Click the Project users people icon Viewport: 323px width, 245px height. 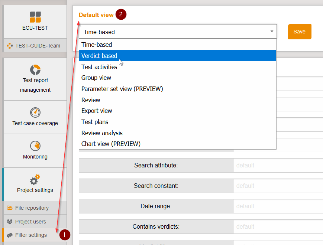[10, 222]
